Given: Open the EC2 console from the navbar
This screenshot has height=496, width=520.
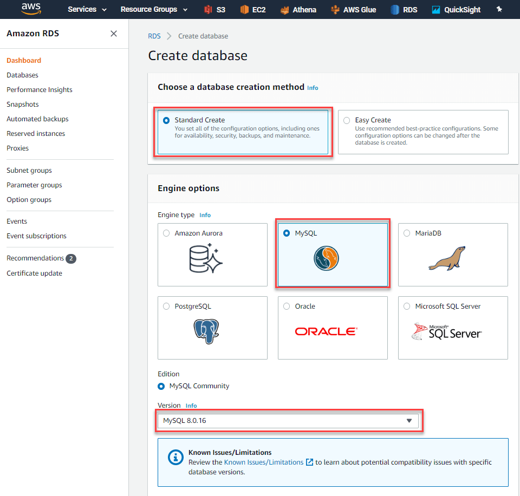Looking at the screenshot, I should coord(252,9).
